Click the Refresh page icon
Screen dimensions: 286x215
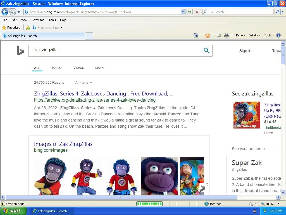tap(190, 12)
